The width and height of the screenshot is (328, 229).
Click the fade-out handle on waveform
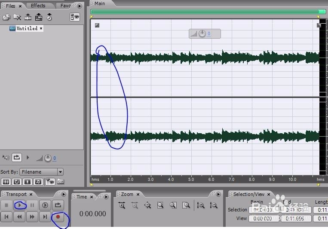point(319,25)
